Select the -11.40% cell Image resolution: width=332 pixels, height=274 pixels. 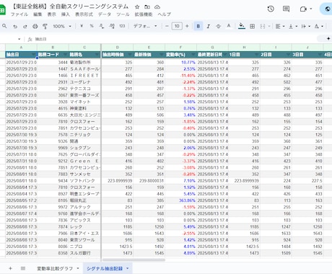click(180, 76)
